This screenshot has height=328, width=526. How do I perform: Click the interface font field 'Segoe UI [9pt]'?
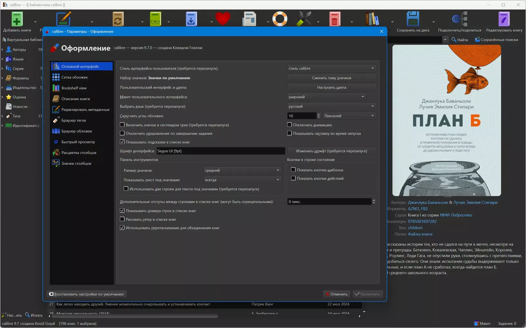click(221, 151)
